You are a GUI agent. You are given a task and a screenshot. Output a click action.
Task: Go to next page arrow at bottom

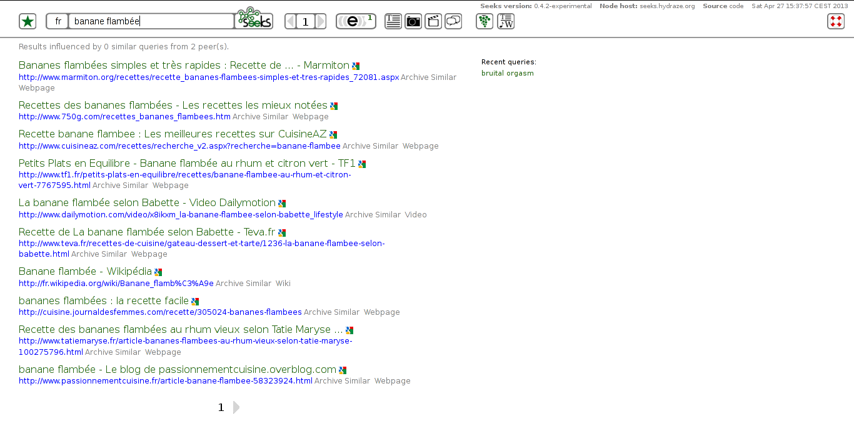coord(236,407)
